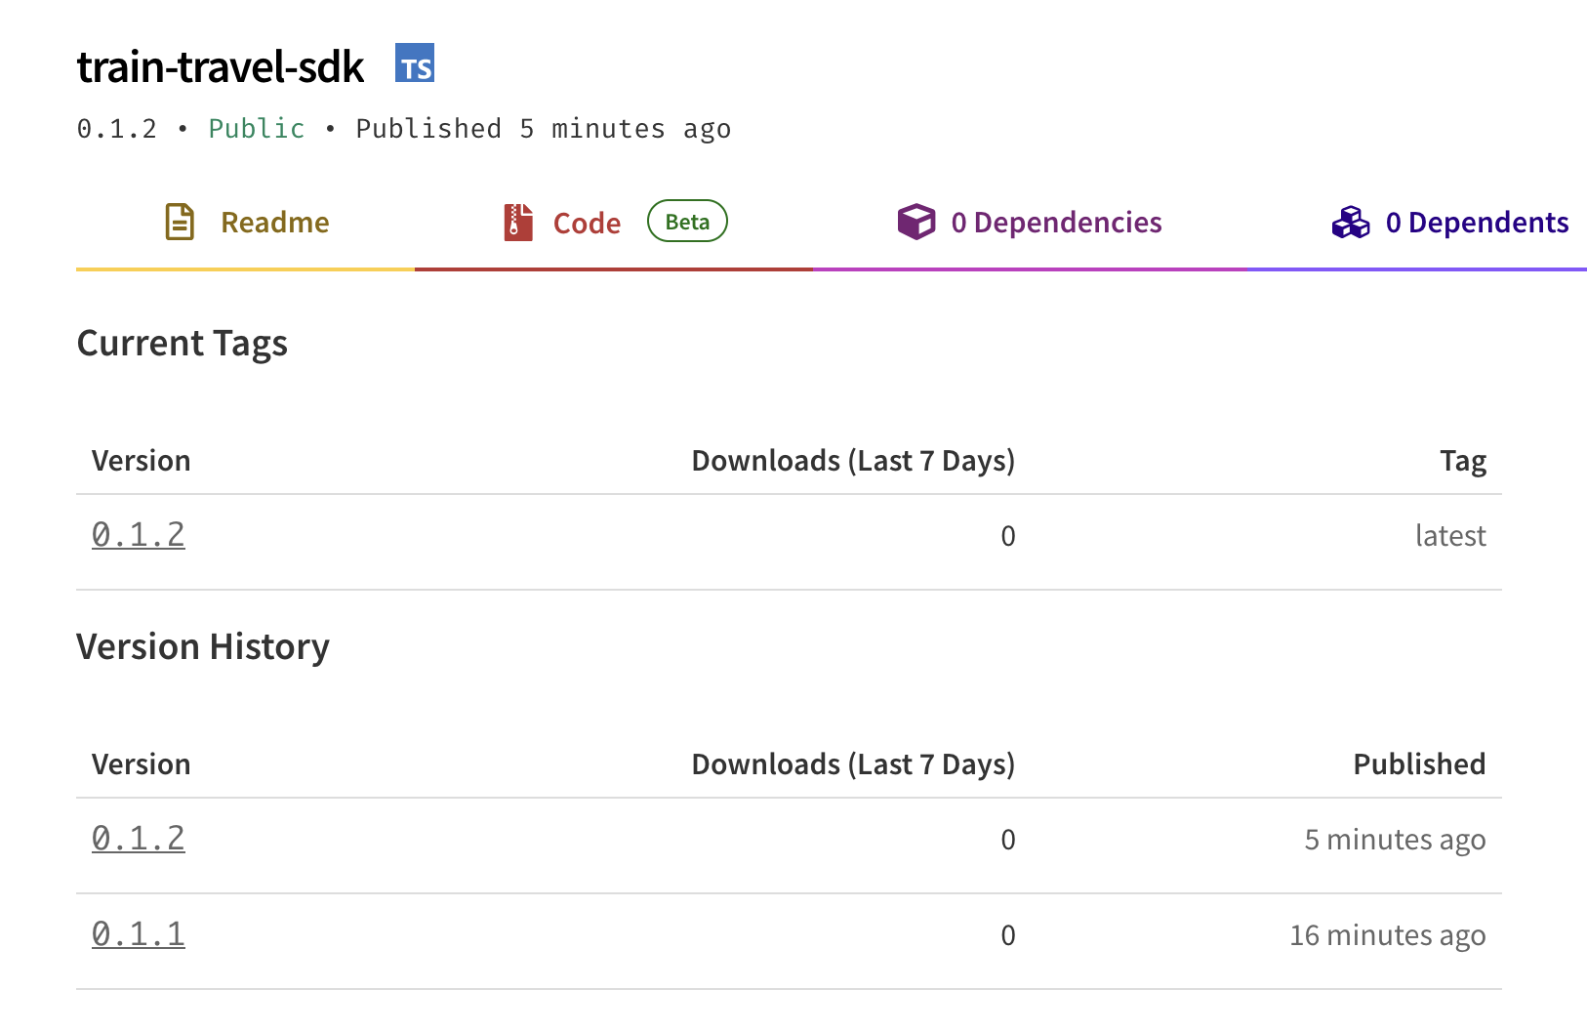Viewport: 1587px width, 1031px height.
Task: Open the 0 Dependencies tab
Action: pos(1056,223)
